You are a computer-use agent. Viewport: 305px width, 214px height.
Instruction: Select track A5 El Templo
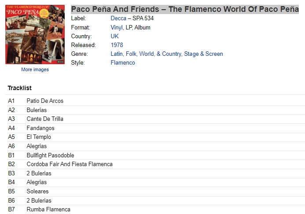[x=156, y=137]
